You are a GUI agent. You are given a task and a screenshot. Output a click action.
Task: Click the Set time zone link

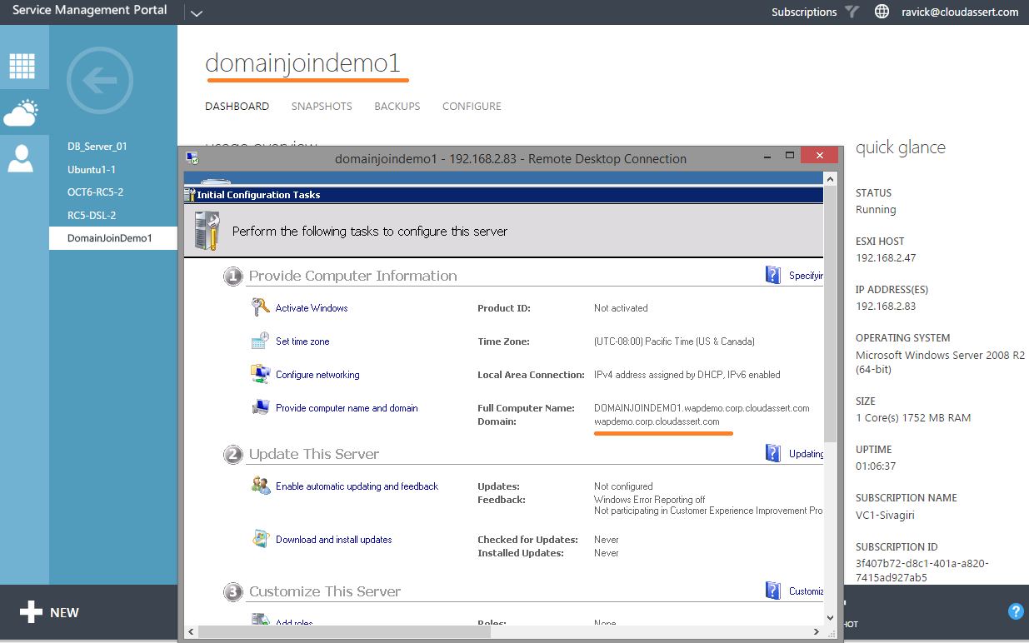[x=302, y=341]
